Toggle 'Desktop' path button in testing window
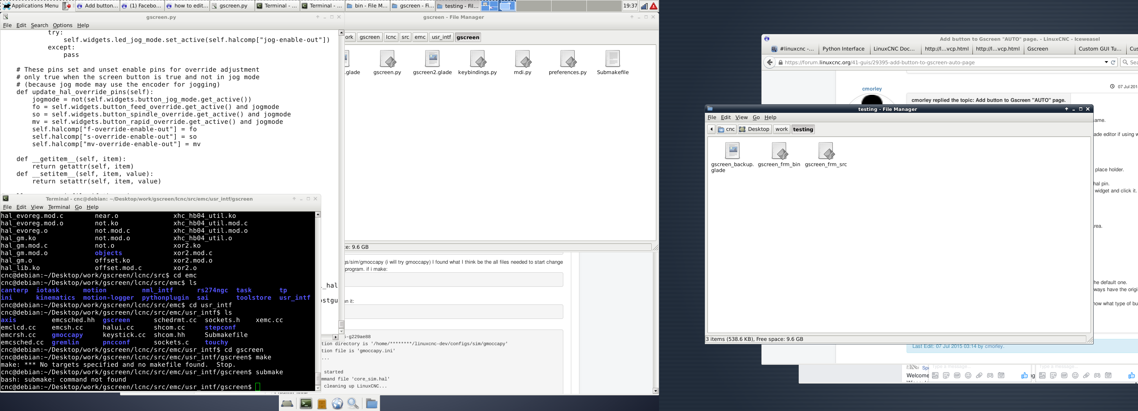Screen dimensions: 1138x411 [x=754, y=129]
